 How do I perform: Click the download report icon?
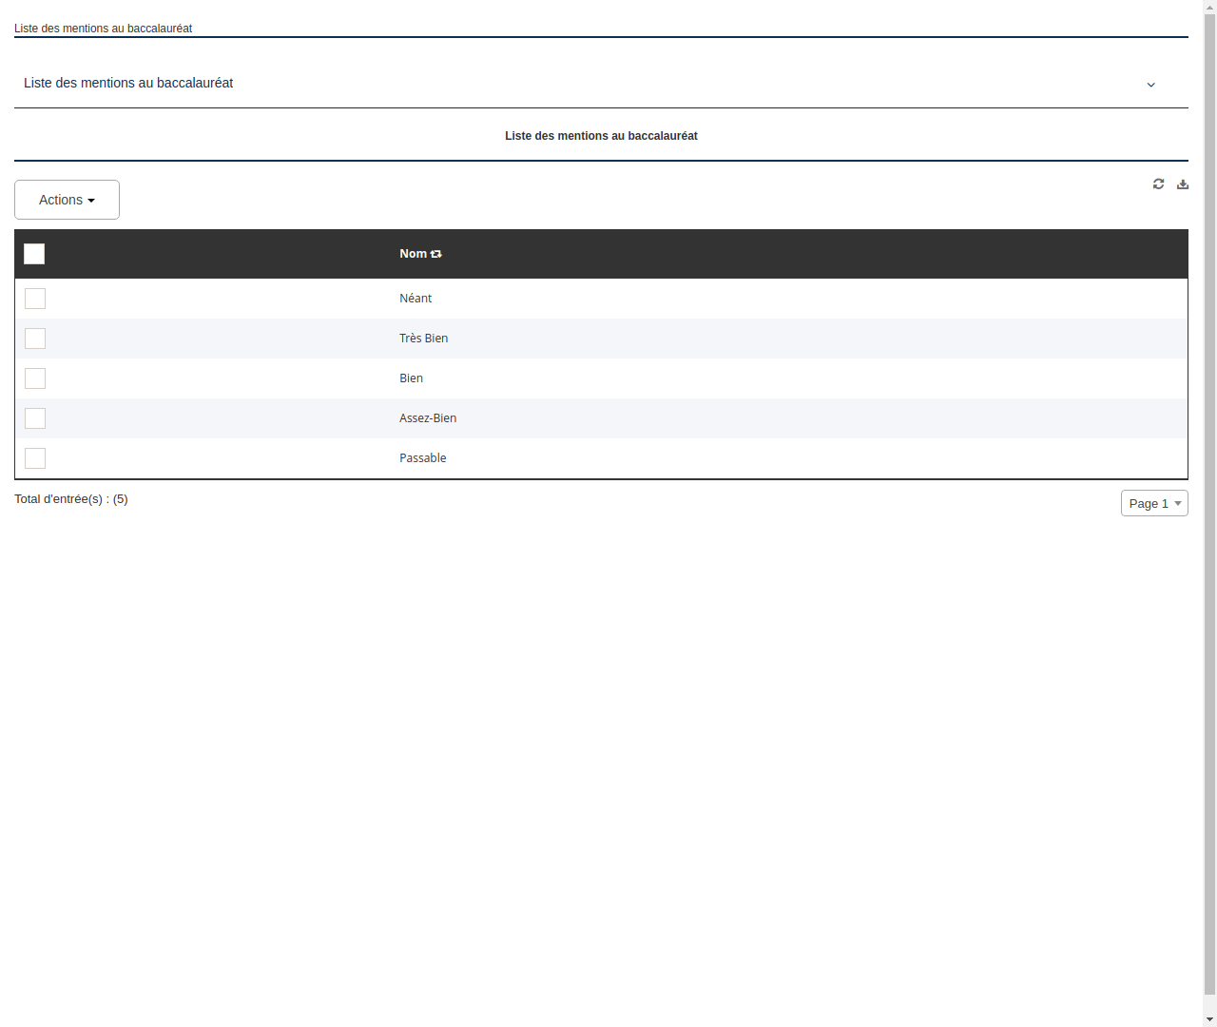(1183, 184)
